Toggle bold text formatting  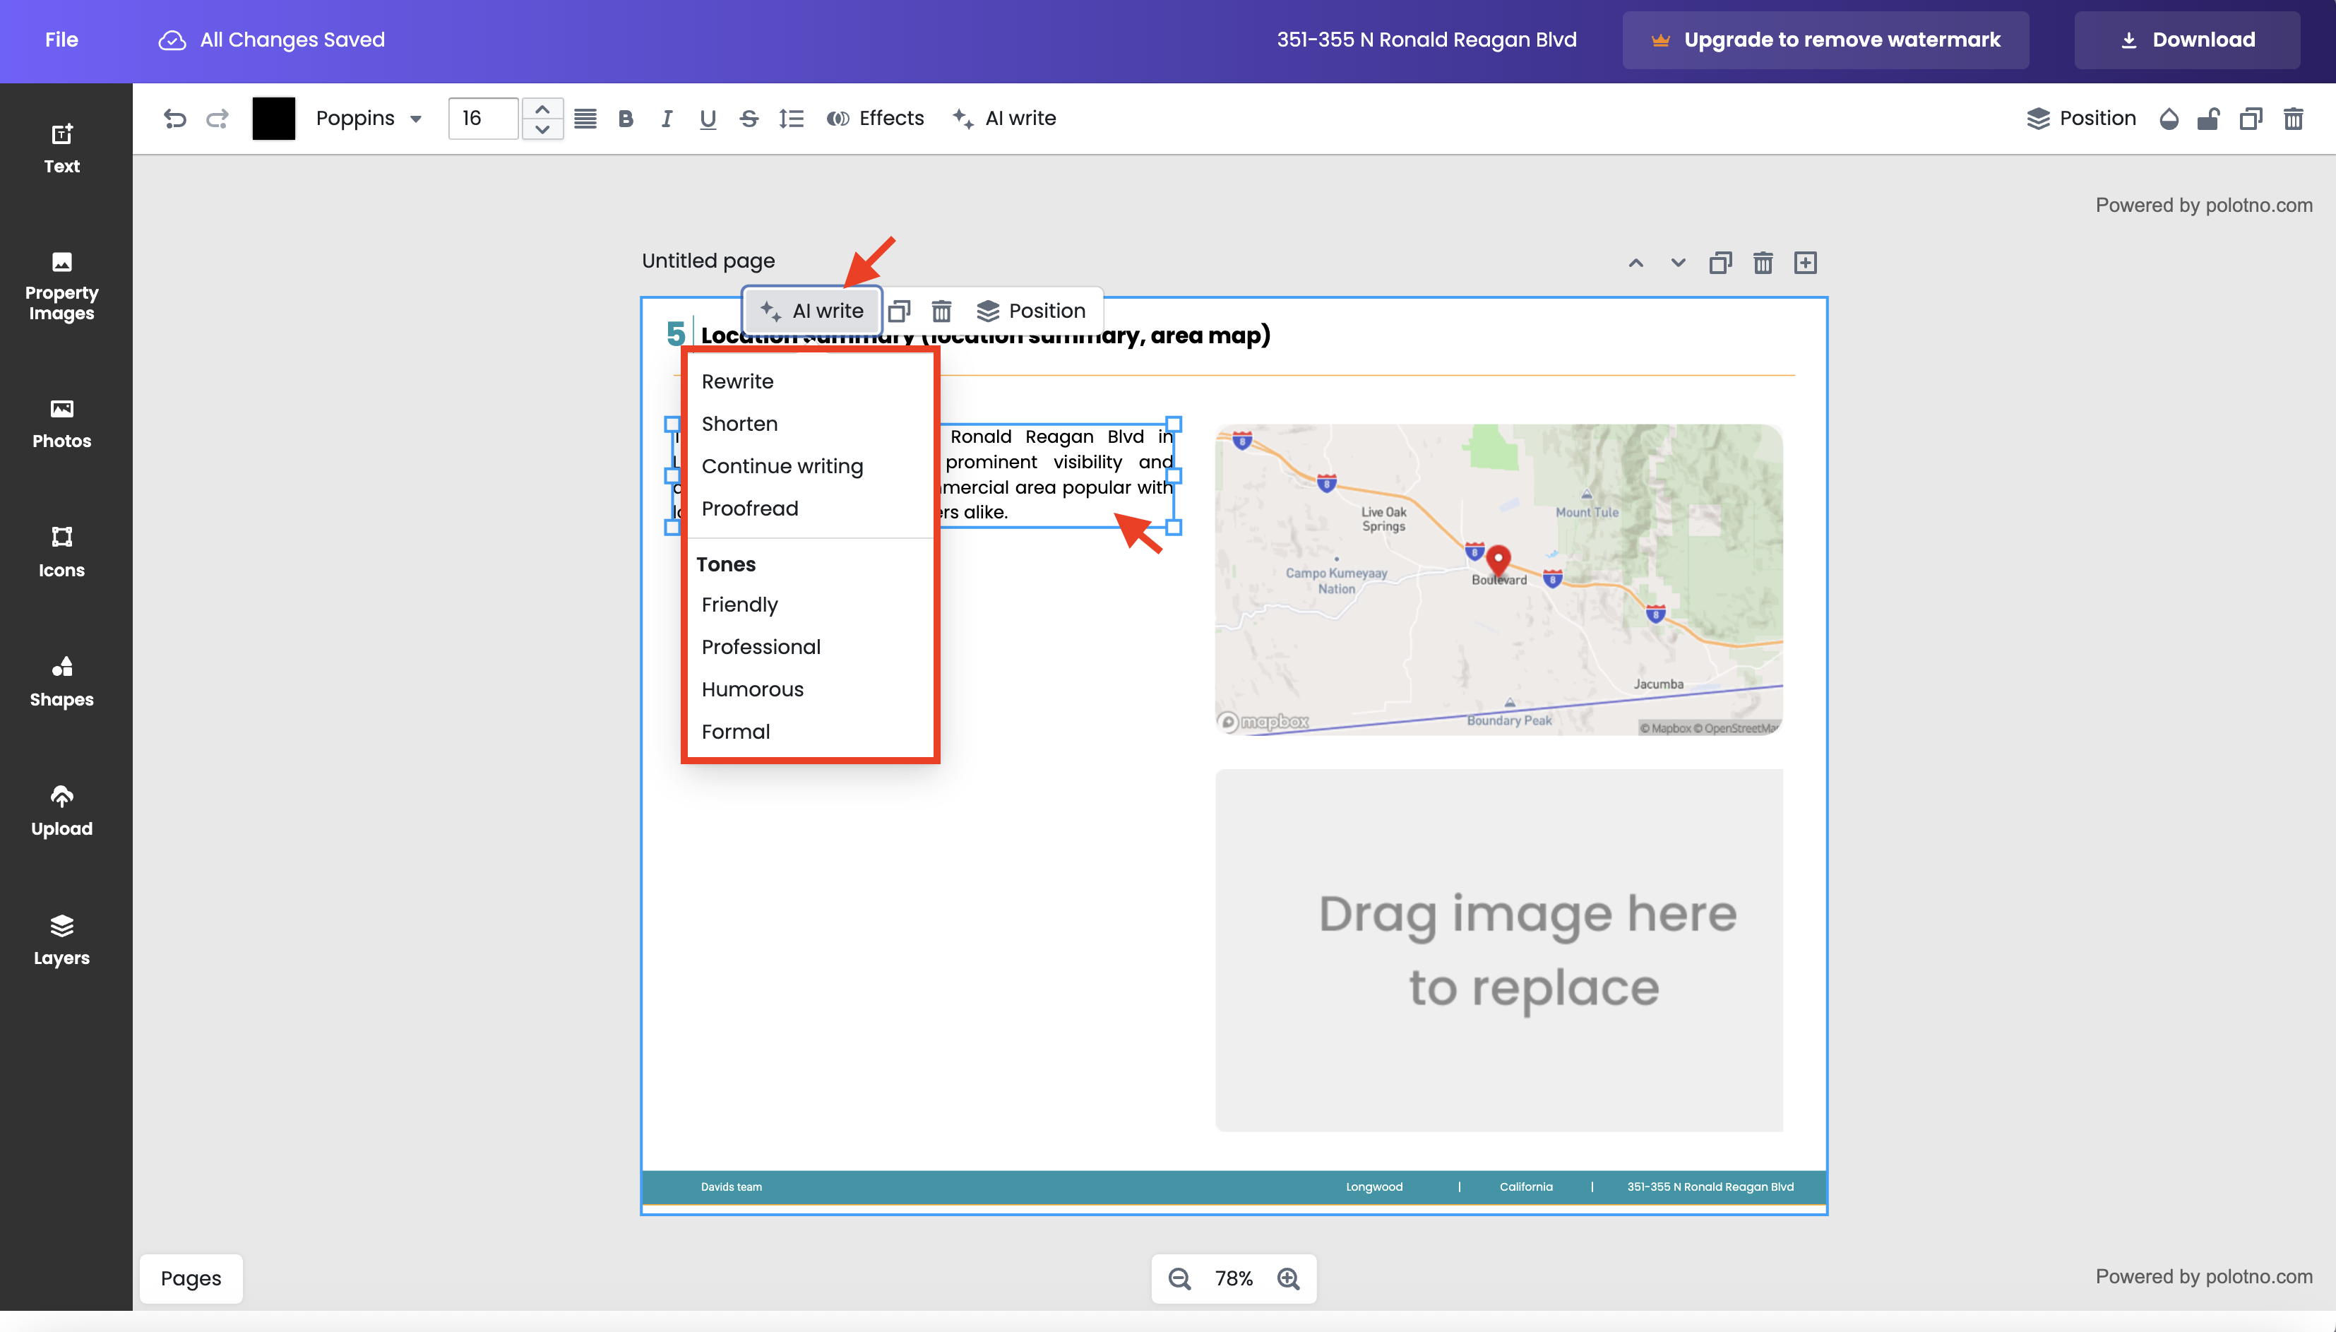pos(626,118)
